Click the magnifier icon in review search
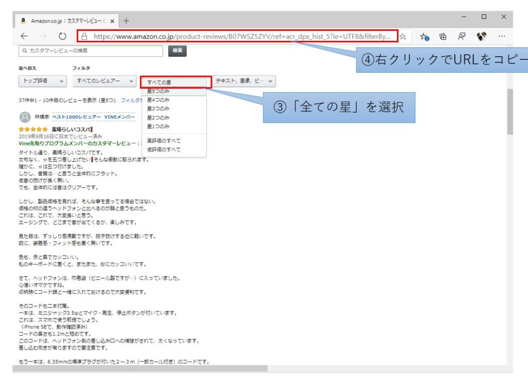 pyautogui.click(x=25, y=51)
